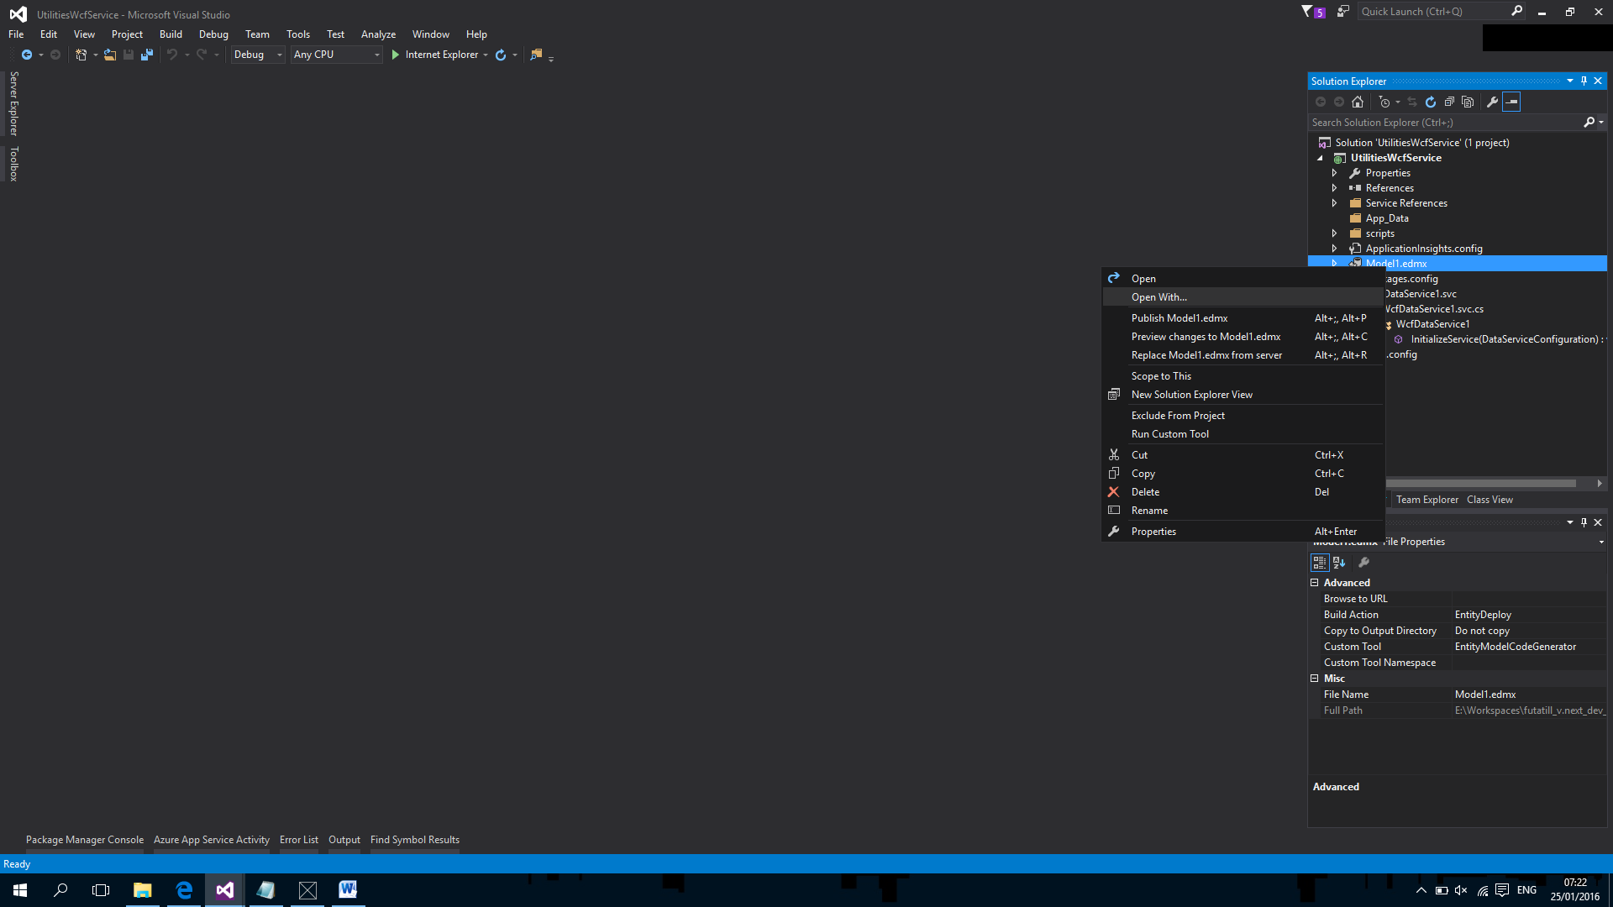Select ApplicationInsights.config file
Image resolution: width=1613 pixels, height=907 pixels.
(1424, 249)
